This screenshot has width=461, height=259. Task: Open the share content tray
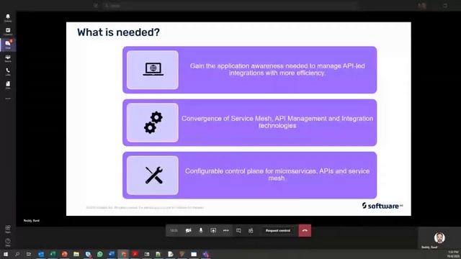[x=213, y=230]
